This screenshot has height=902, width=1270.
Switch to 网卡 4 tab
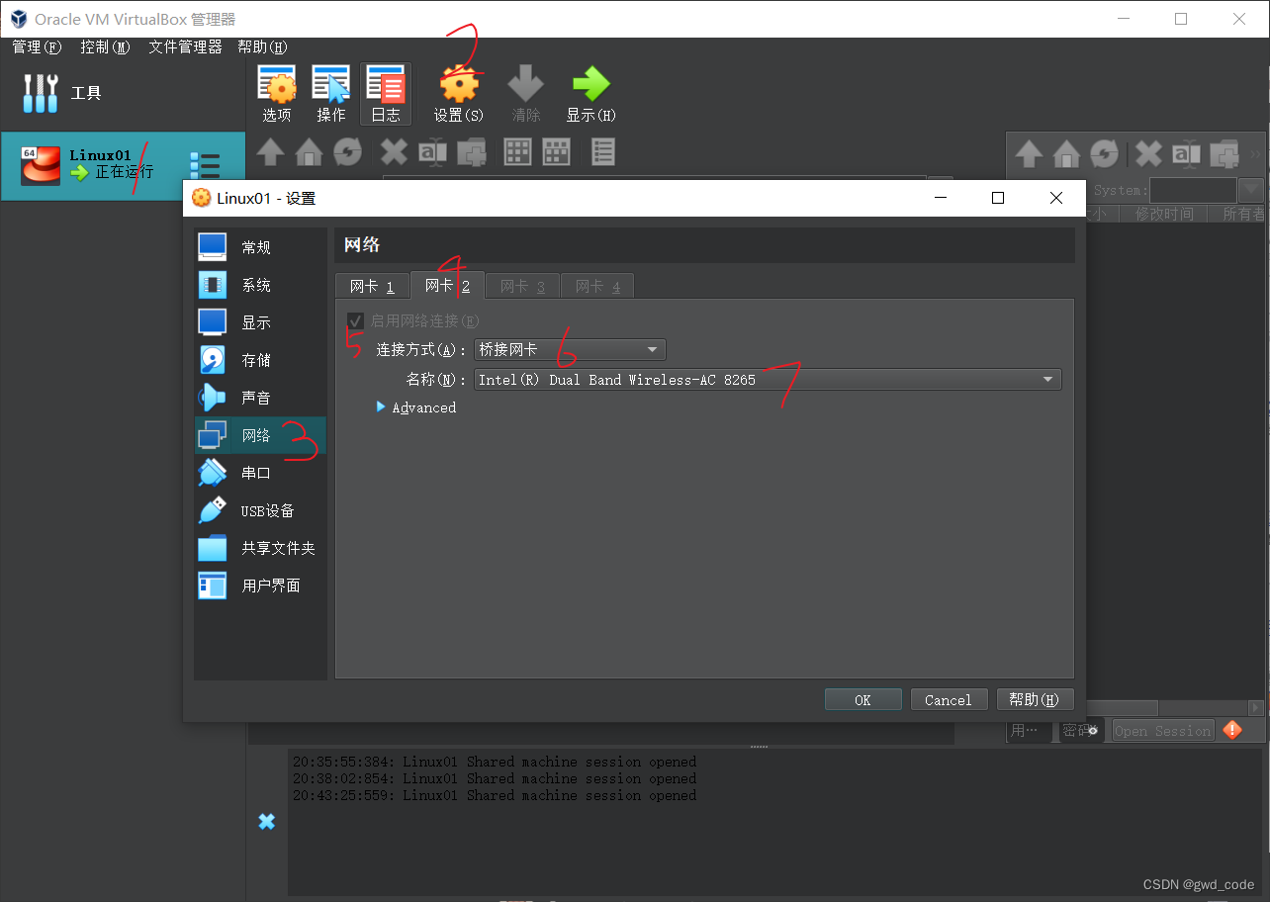click(597, 286)
